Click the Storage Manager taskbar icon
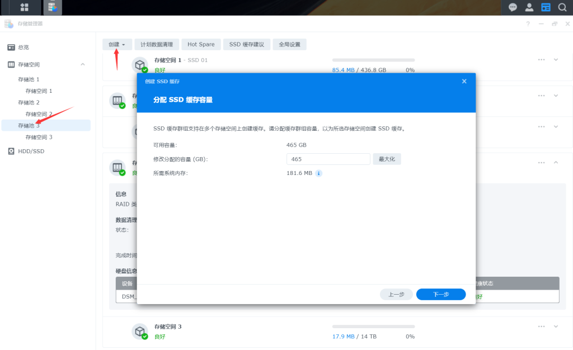This screenshot has width=573, height=350. tap(52, 7)
